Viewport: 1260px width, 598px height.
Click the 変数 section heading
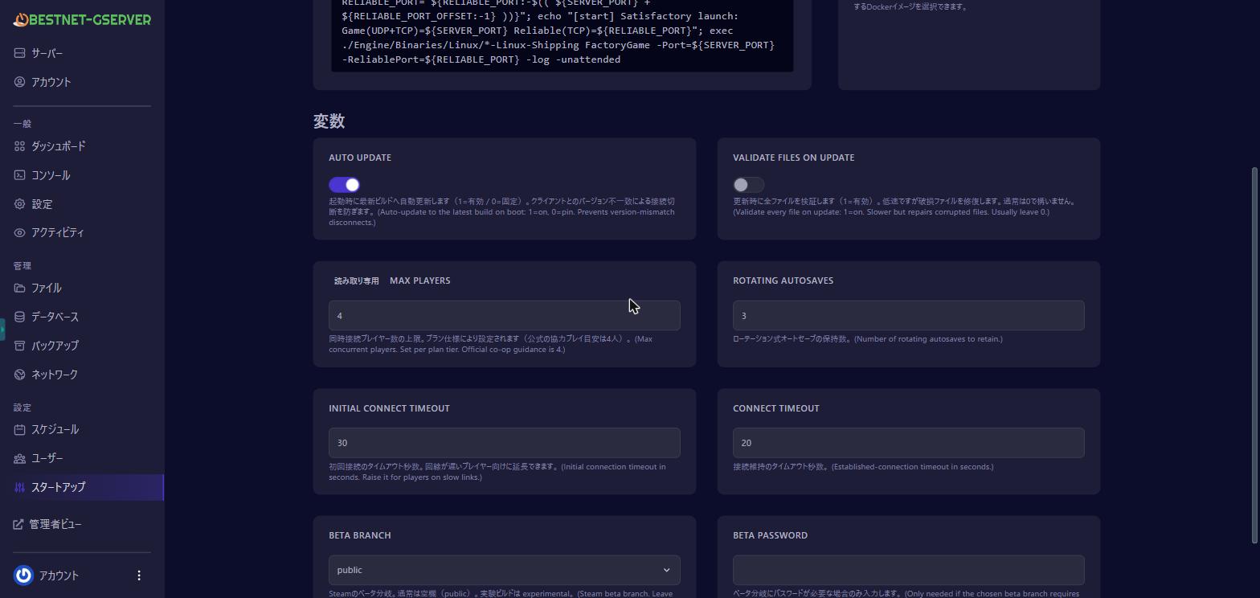tap(329, 121)
